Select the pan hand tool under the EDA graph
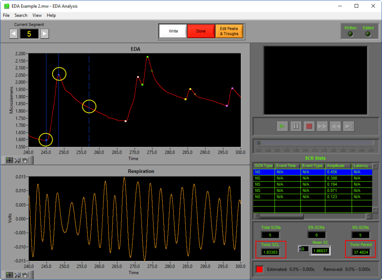The width and height of the screenshot is (382, 280). [x=25, y=160]
